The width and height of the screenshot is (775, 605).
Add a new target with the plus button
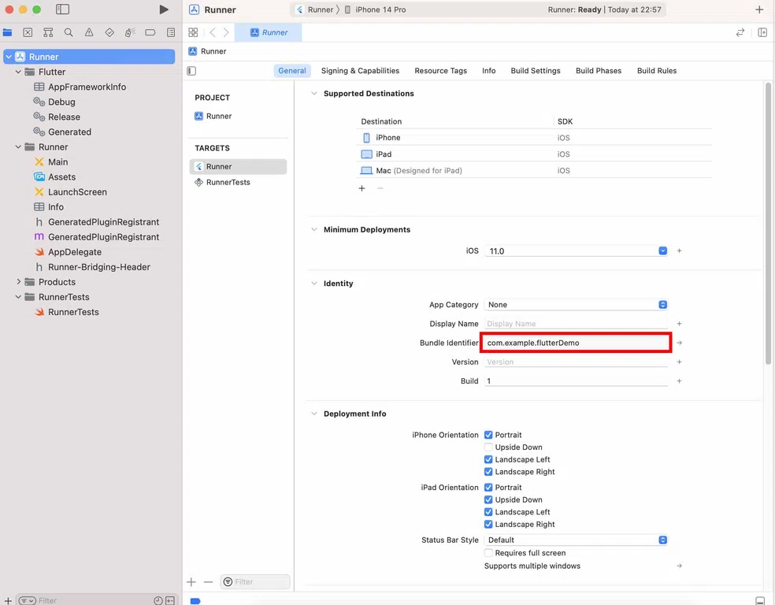point(191,582)
